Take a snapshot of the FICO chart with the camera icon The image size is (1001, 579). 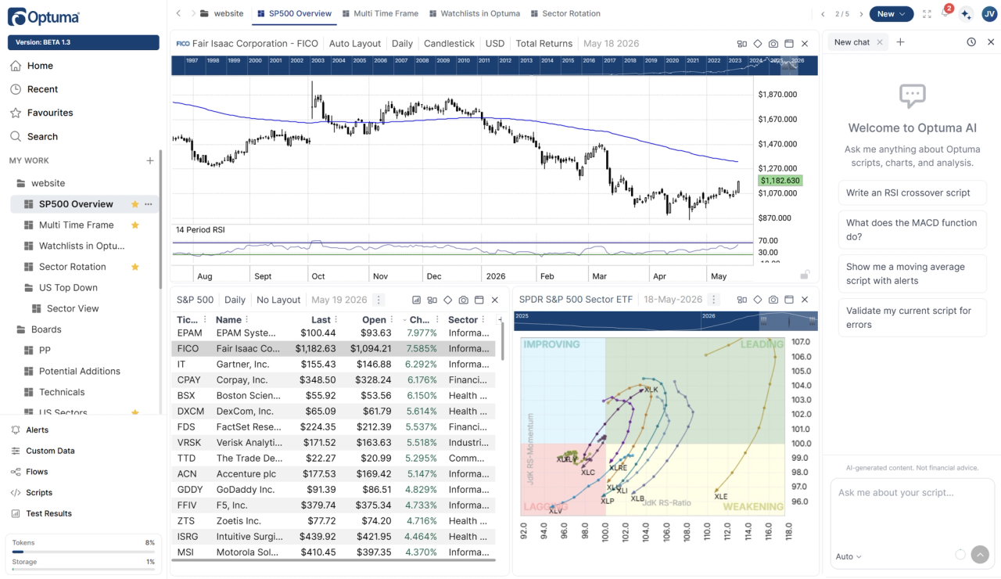point(773,44)
